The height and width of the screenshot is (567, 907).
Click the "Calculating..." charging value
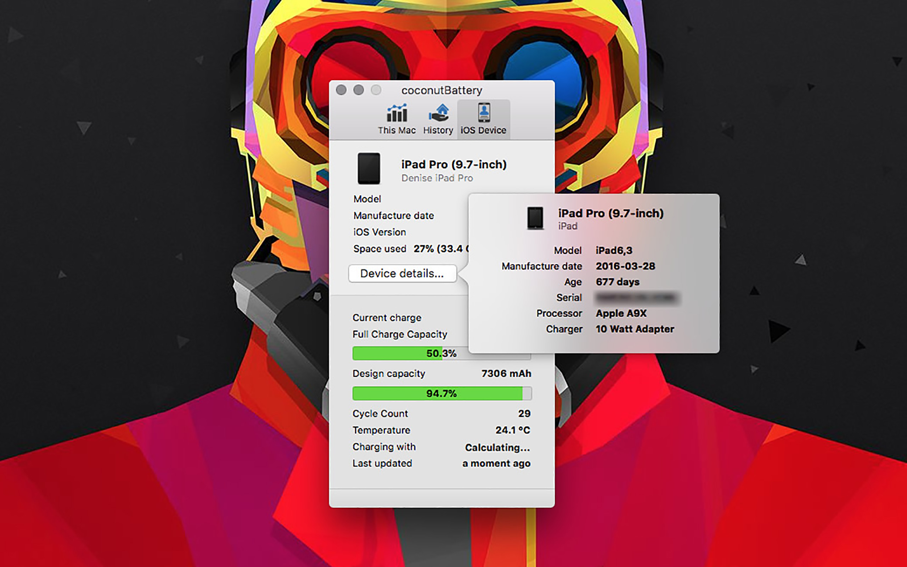click(x=497, y=447)
